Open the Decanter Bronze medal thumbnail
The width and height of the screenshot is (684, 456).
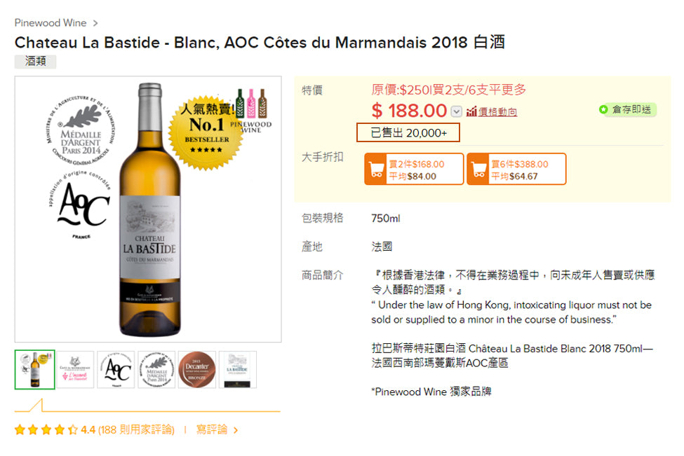197,369
